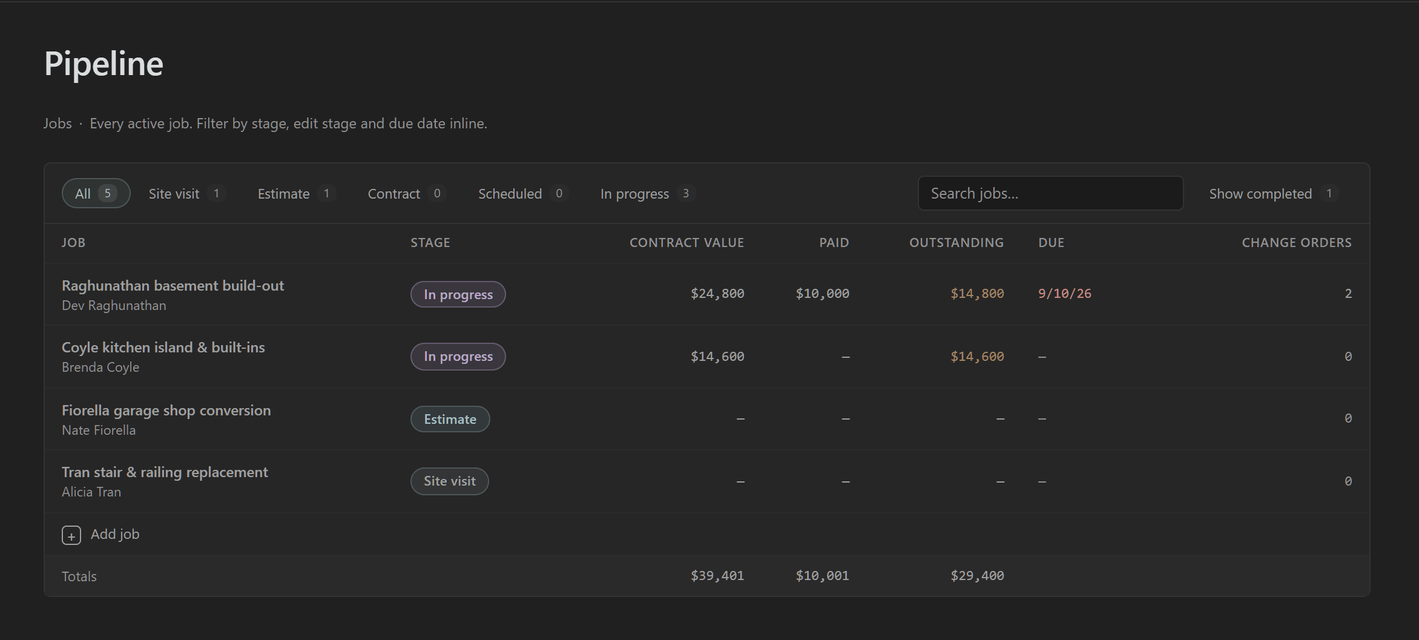Edit the 9/10/26 due date
The width and height of the screenshot is (1419, 640).
coord(1064,294)
